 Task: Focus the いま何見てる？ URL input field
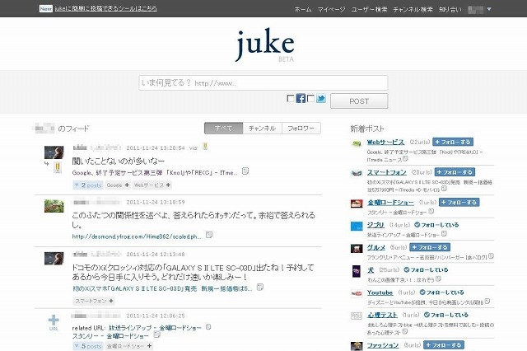tap(263, 82)
